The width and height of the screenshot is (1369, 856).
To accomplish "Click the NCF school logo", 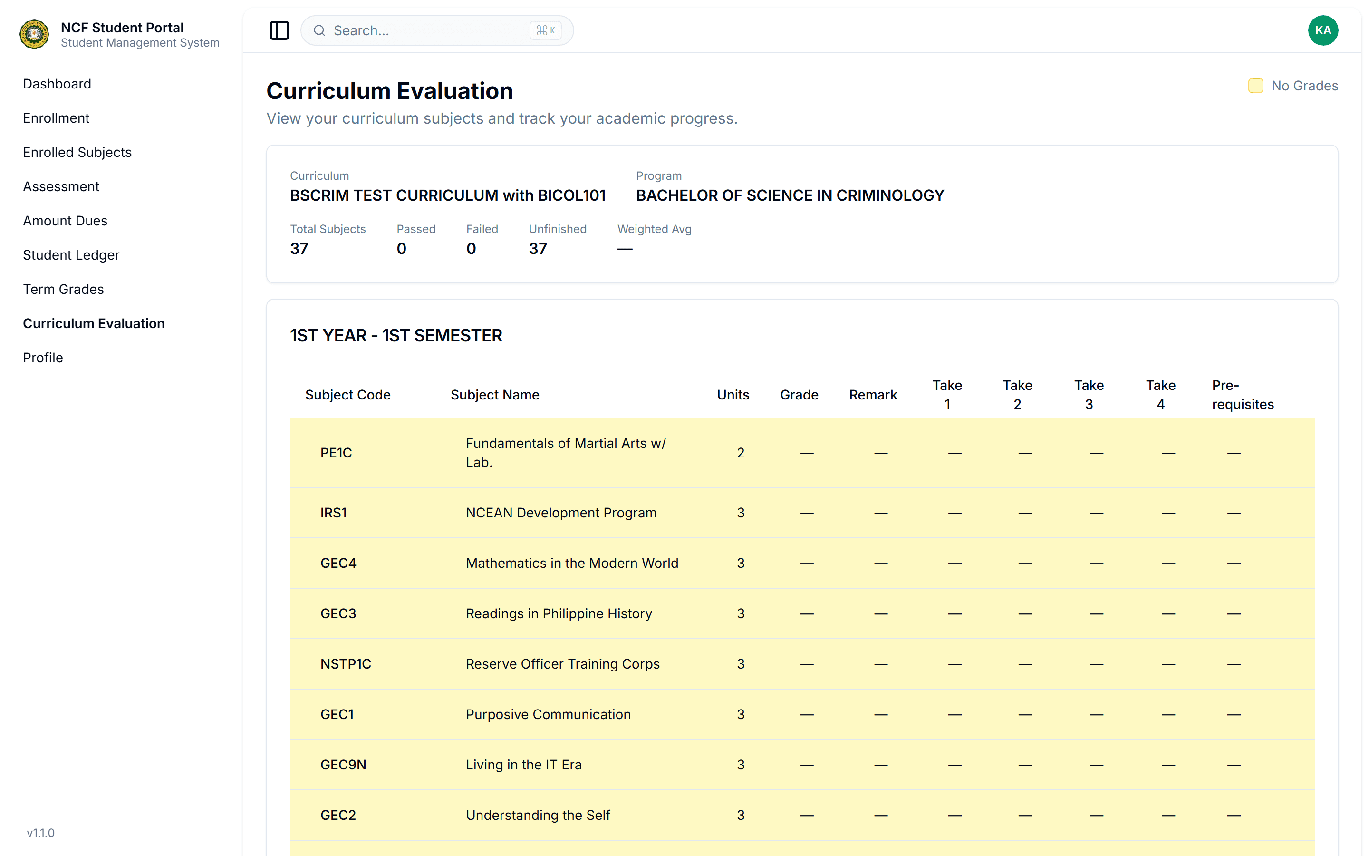I will click(x=35, y=35).
